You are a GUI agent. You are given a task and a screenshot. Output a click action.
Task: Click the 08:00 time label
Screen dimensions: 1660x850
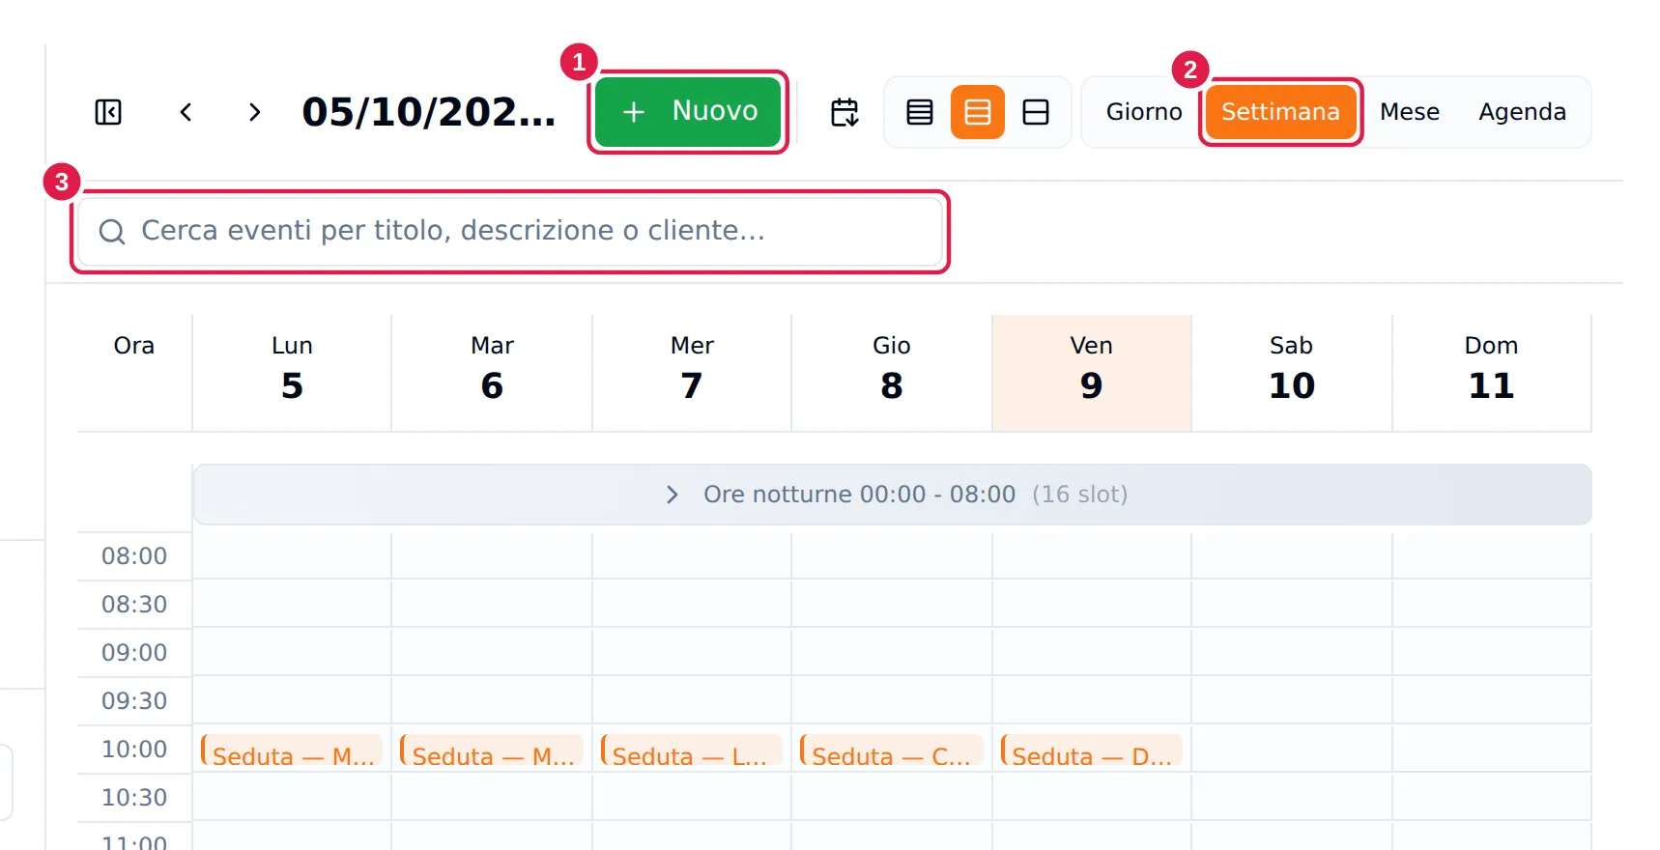(134, 556)
